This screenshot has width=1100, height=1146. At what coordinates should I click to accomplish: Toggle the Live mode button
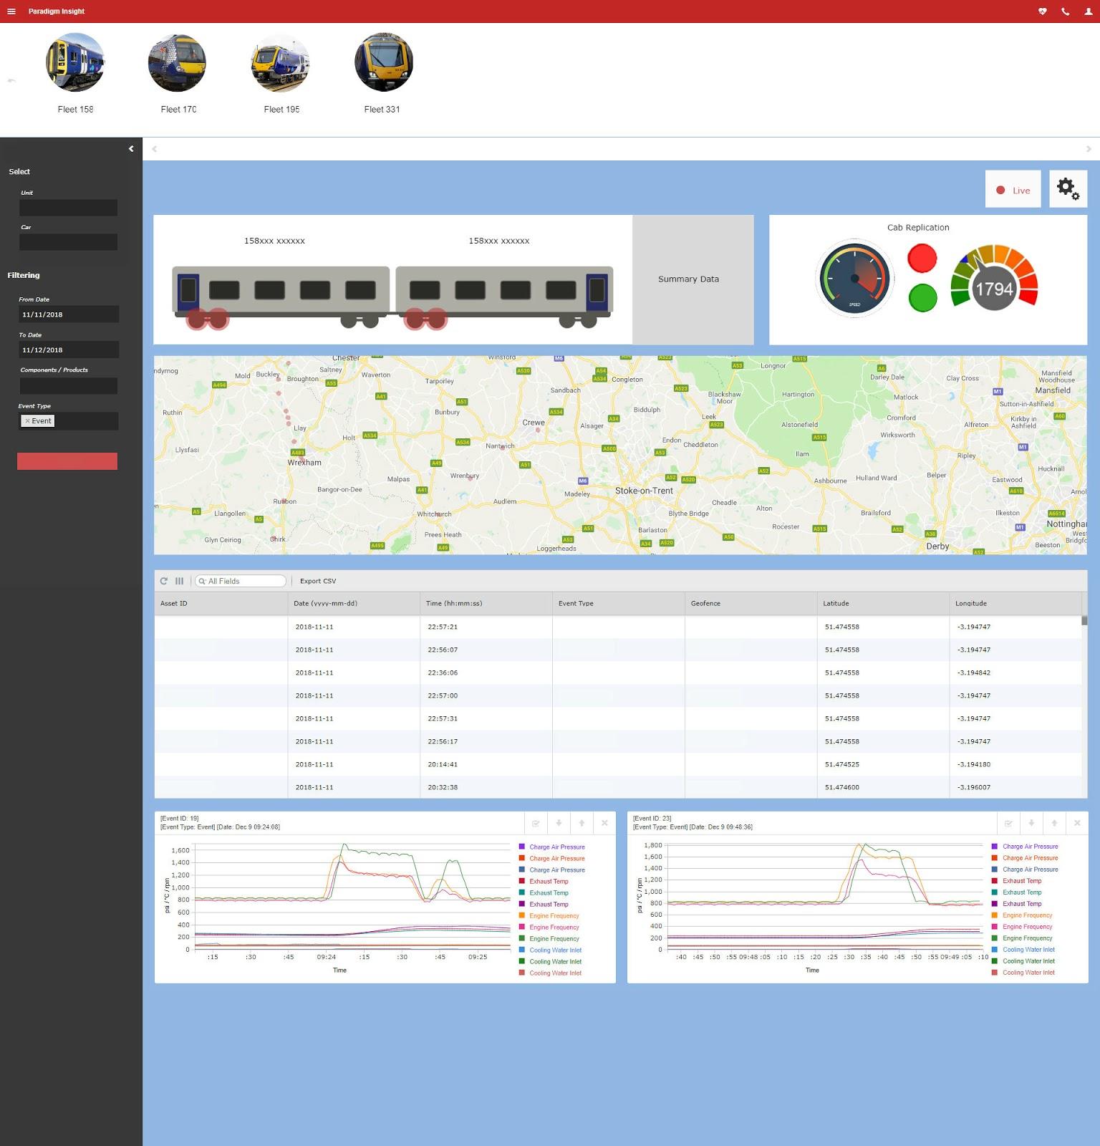point(1013,190)
